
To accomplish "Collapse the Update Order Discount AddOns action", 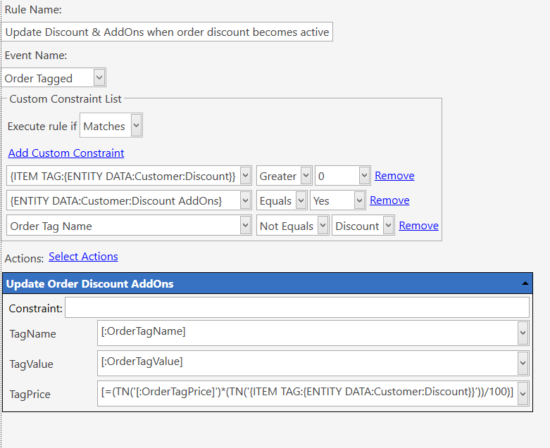I will 525,283.
